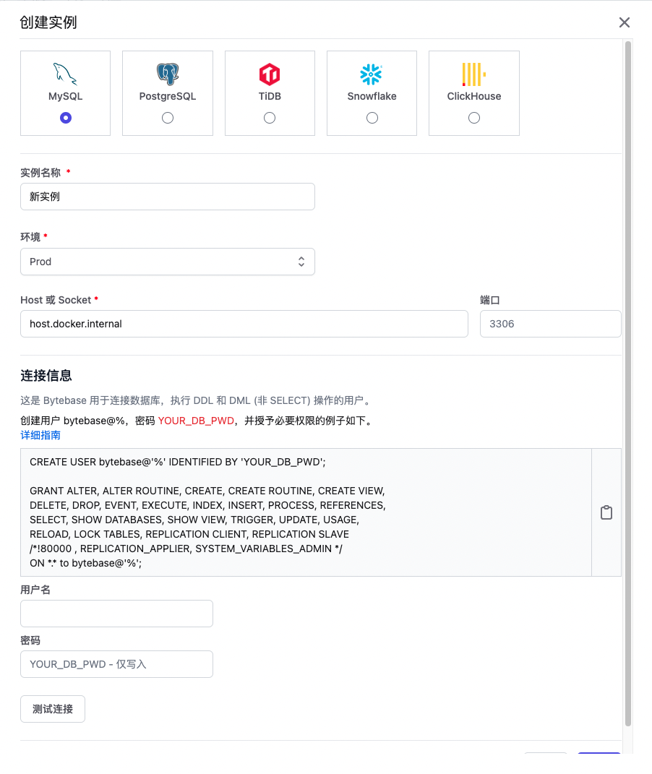Click the Host 或 Socket input field

pos(244,324)
